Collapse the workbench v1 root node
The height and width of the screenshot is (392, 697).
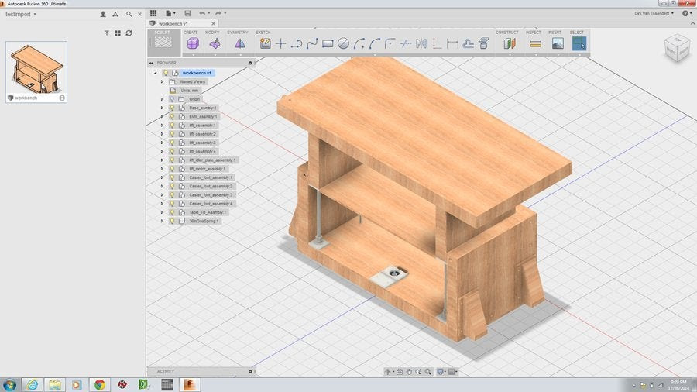[x=156, y=73]
